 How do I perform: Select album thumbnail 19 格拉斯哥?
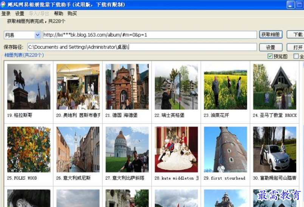29,87
